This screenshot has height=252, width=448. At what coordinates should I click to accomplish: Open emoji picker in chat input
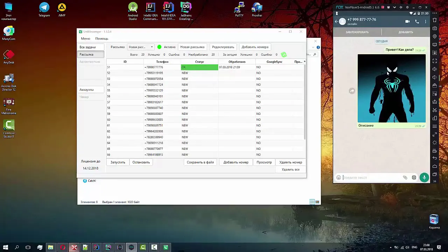338,178
